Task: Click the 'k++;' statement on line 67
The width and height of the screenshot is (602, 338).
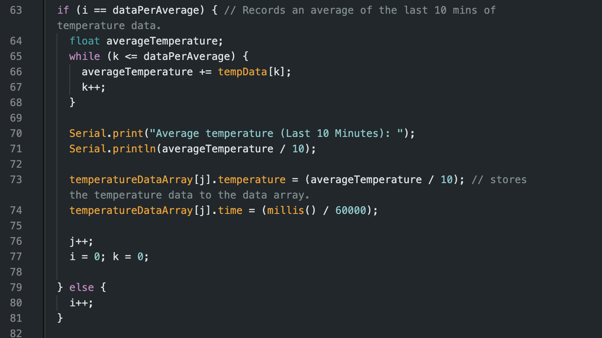Action: 93,87
